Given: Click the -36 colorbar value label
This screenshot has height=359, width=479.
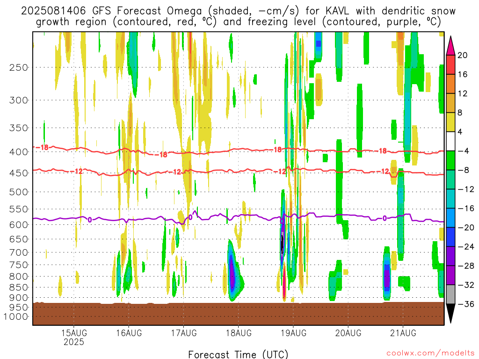Looking at the screenshot, I should 466,304.
